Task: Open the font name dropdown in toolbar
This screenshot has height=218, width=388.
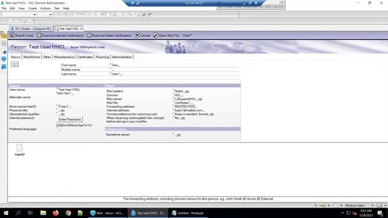Action: [35, 15]
